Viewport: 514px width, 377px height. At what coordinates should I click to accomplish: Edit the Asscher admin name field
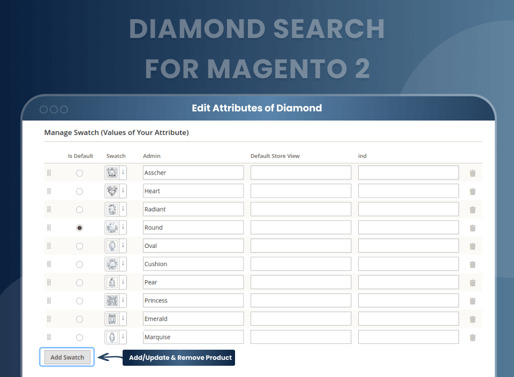[193, 173]
